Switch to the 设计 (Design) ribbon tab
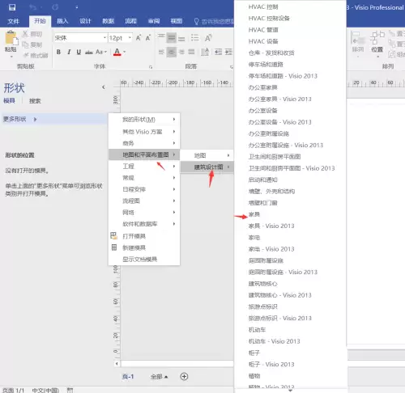 click(85, 21)
